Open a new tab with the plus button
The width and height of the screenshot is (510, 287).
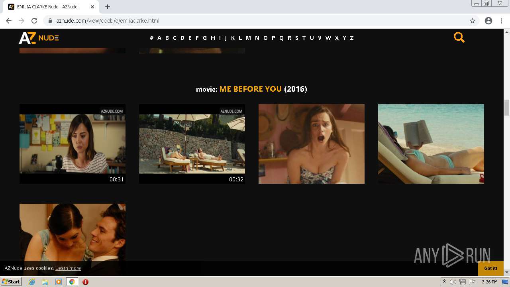click(108, 7)
